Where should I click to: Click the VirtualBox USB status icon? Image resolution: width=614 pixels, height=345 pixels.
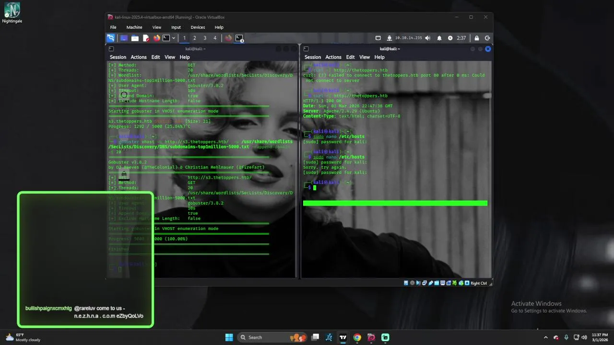(x=430, y=283)
